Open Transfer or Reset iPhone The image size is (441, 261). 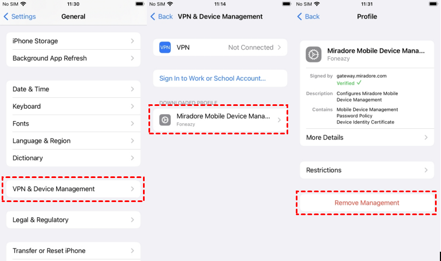73,251
